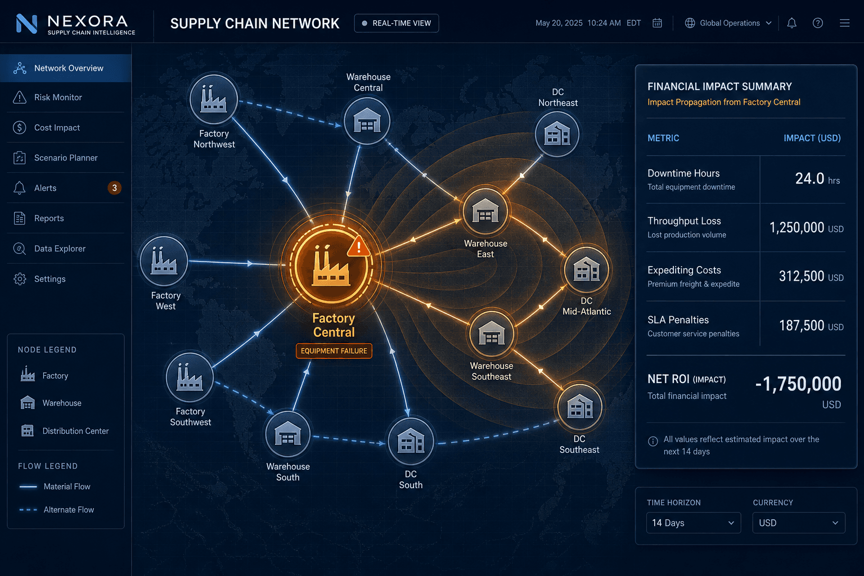Expand the Global Operations dropdown

[728, 23]
